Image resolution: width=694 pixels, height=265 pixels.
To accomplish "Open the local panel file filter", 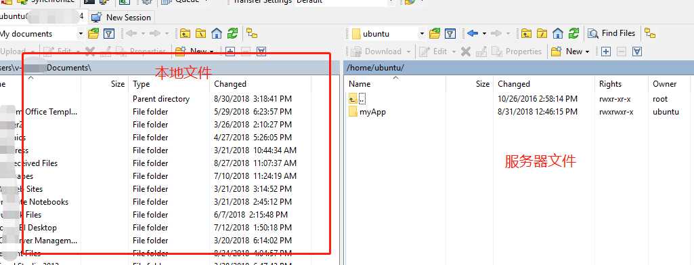I will 108,33.
